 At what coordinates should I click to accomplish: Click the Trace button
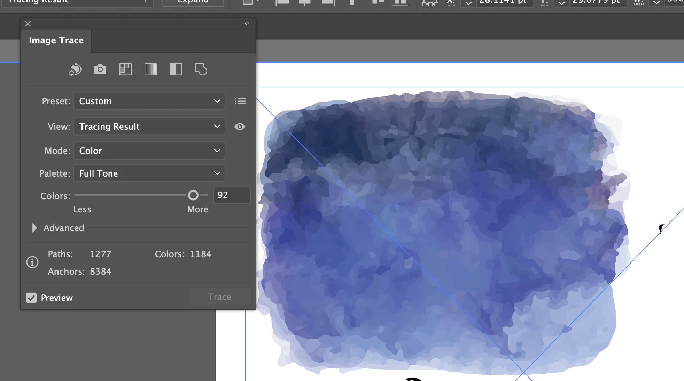tap(219, 297)
